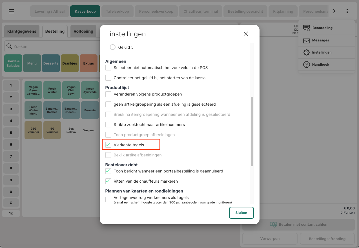This screenshot has height=248, width=359.
Task: Open Handboek from the side menu
Action: coord(327,65)
